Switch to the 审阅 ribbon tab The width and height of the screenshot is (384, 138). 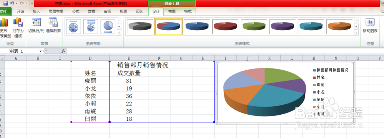point(108,11)
